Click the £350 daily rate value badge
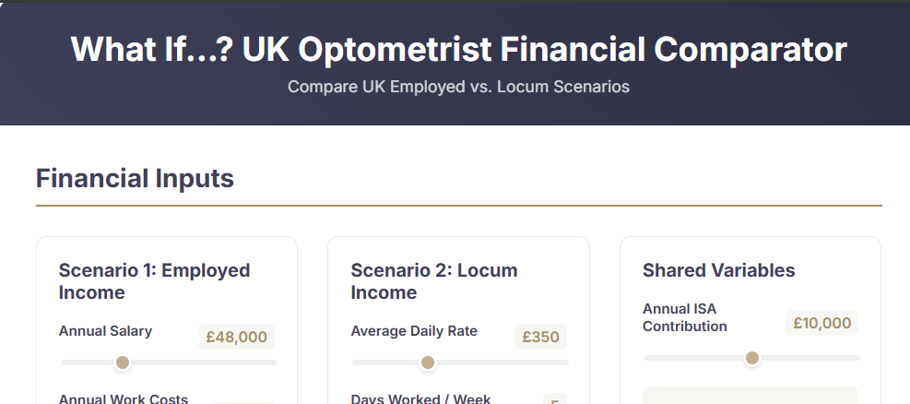The height and width of the screenshot is (404, 910). click(540, 337)
